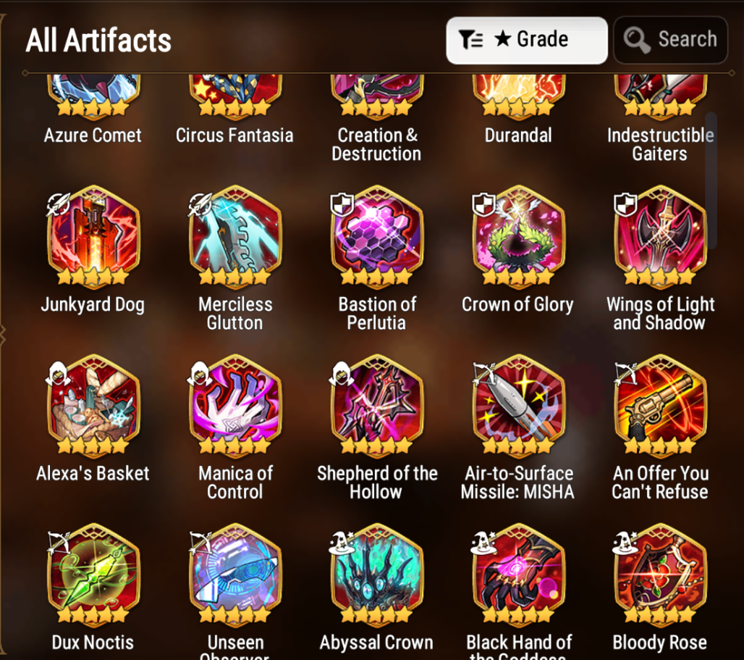Viewport: 744px width, 660px height.
Task: Open the Grade sort filter dropdown
Action: [527, 40]
